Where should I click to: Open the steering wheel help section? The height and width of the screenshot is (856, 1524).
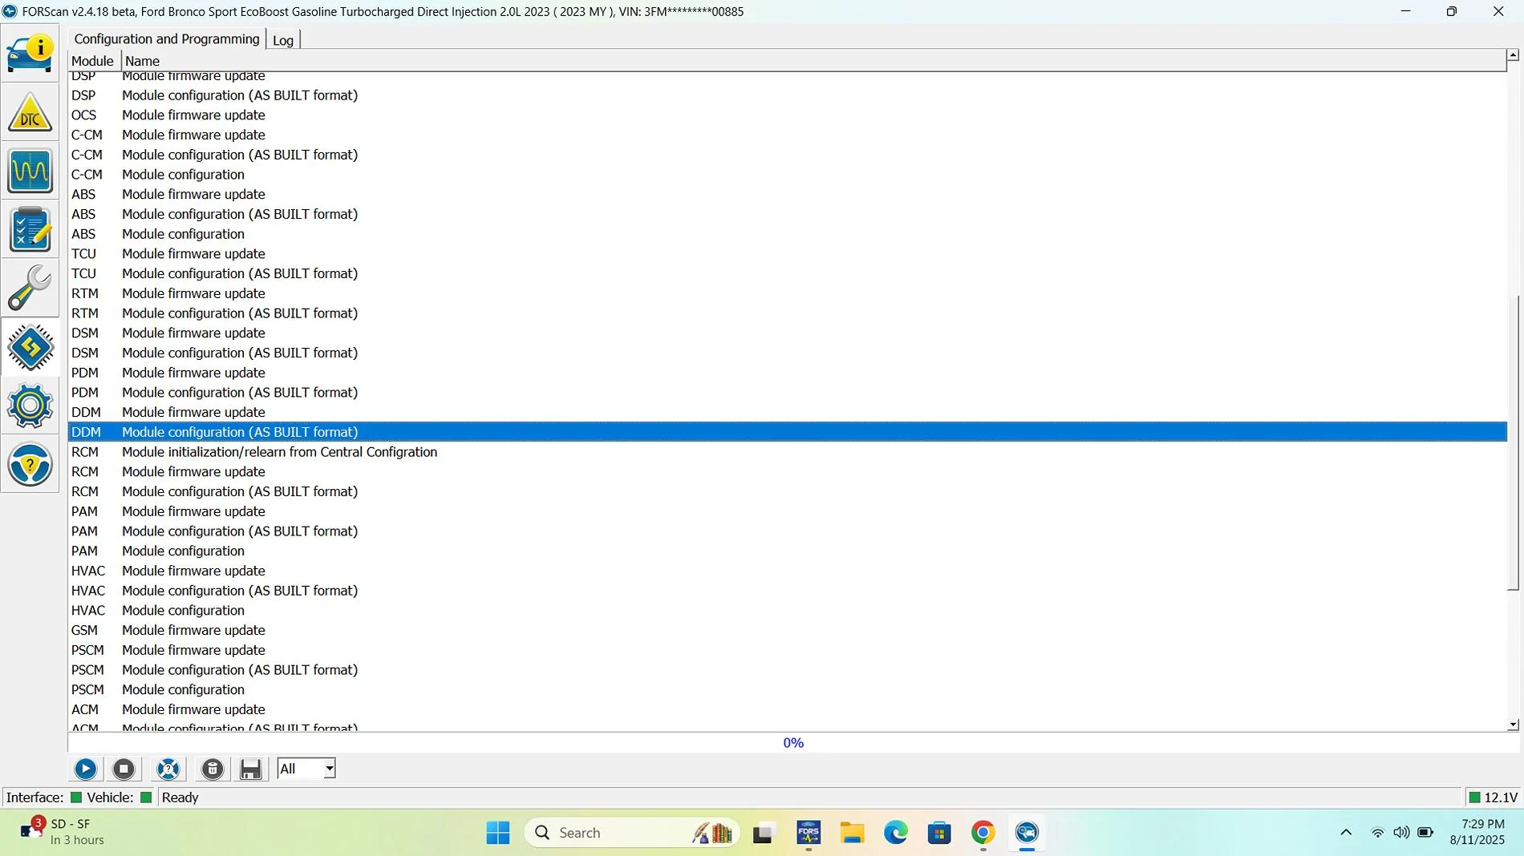pos(30,465)
